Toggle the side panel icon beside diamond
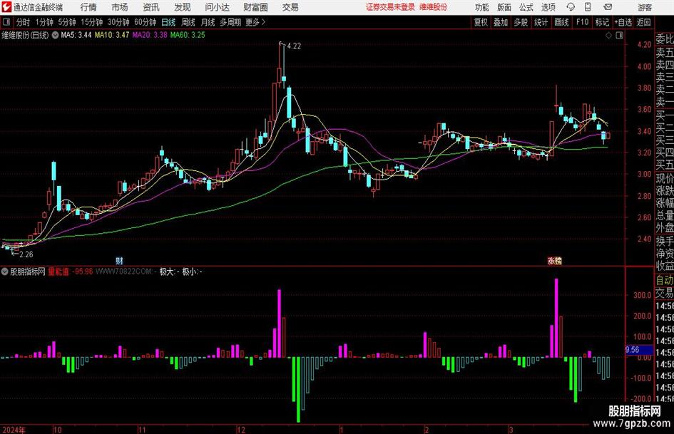This screenshot has width=674, height=434. (x=619, y=36)
